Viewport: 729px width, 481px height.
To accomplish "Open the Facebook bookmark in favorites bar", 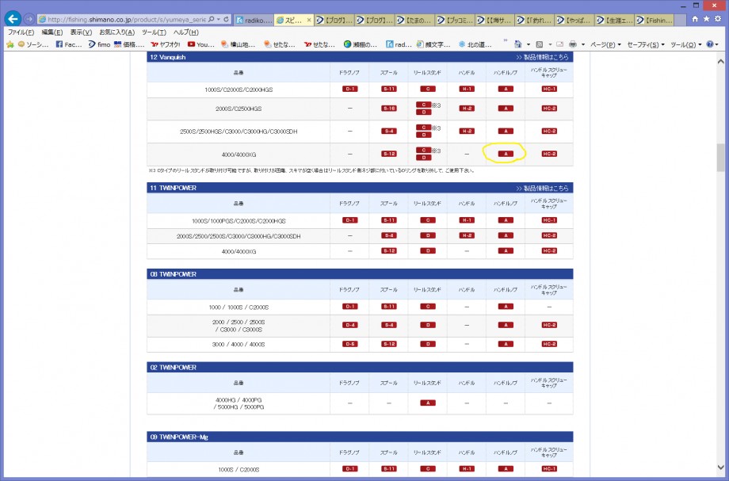I will click(x=69, y=44).
